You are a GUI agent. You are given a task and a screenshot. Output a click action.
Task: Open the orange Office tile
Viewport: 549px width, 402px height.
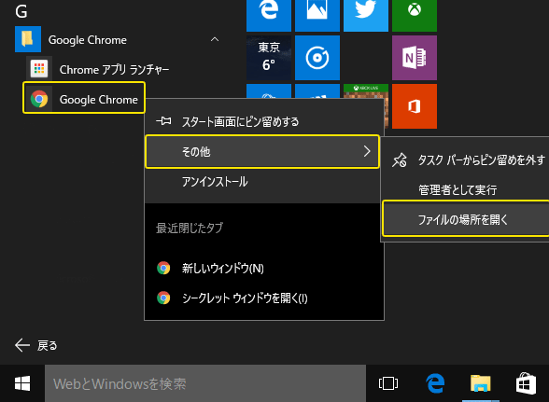click(x=415, y=106)
